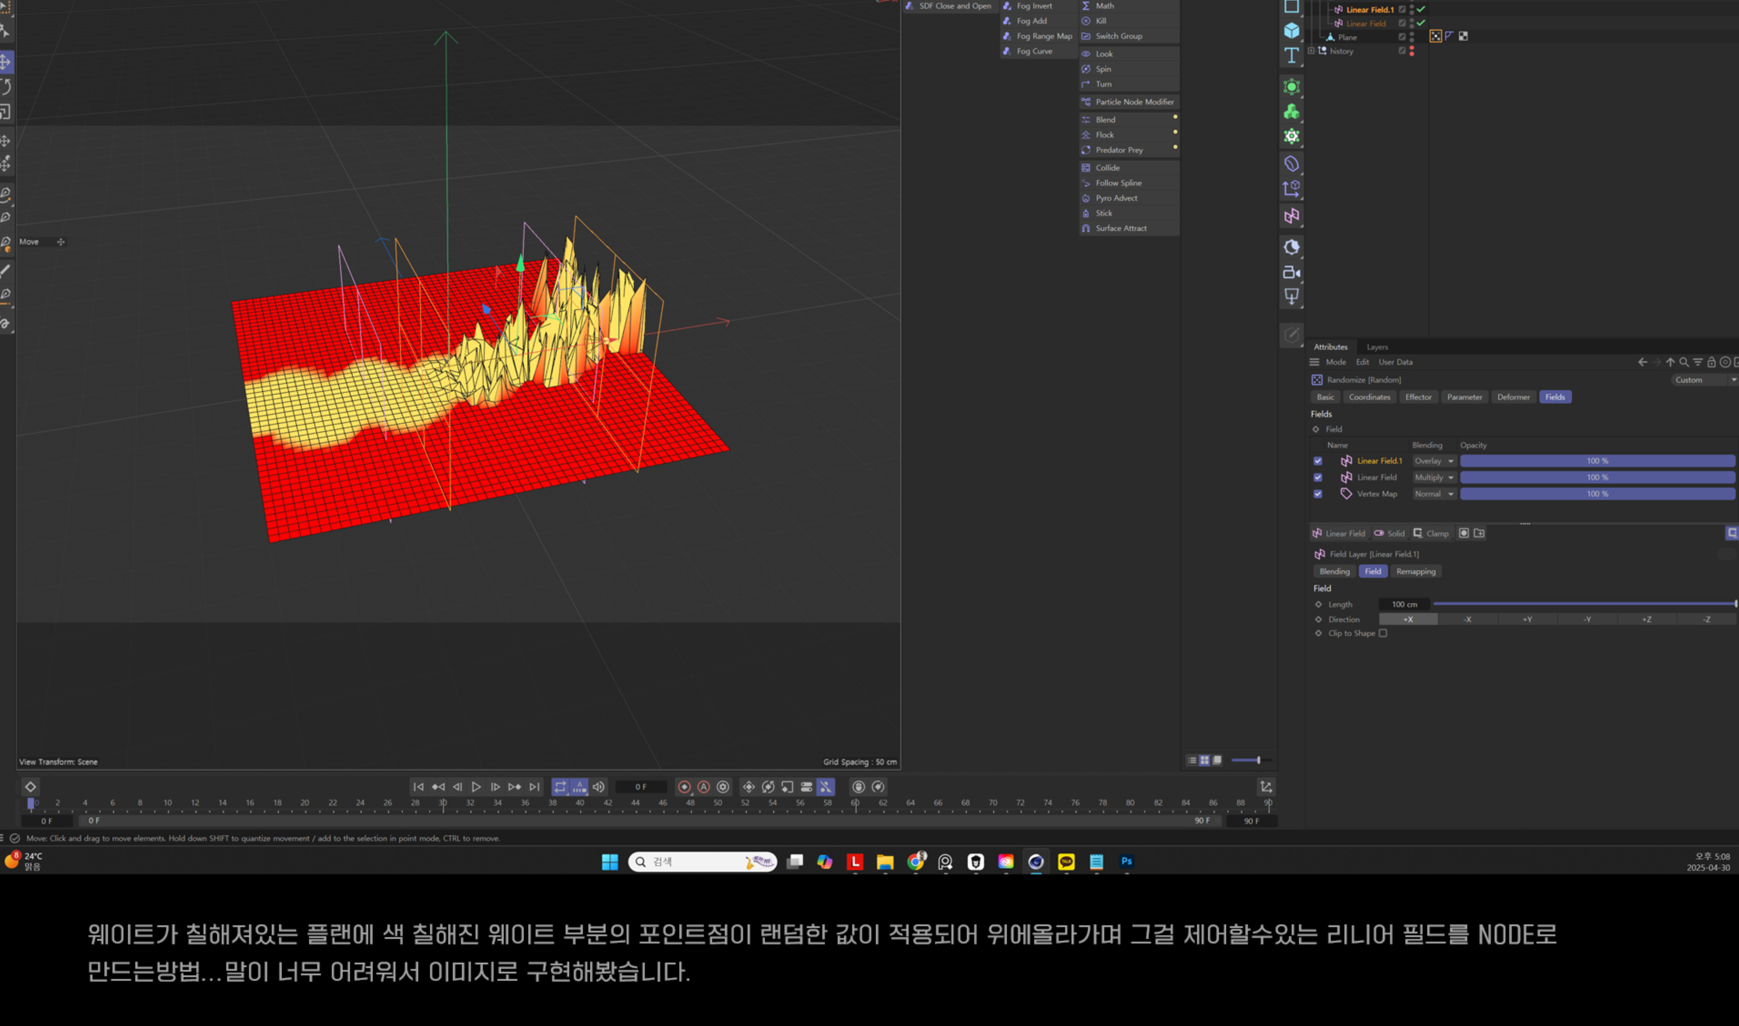The image size is (1739, 1026).
Task: Open the Windows Start menu
Action: click(x=610, y=862)
